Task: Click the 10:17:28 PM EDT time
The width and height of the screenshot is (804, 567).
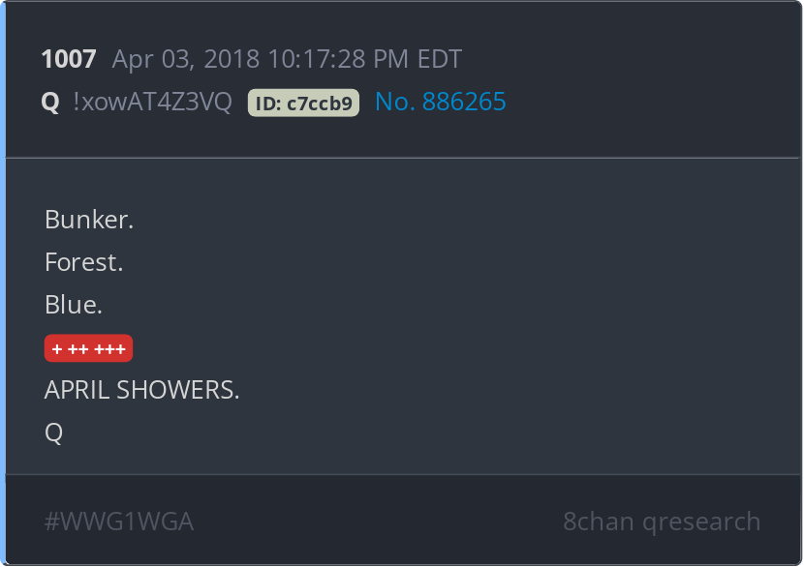Action: click(x=365, y=59)
